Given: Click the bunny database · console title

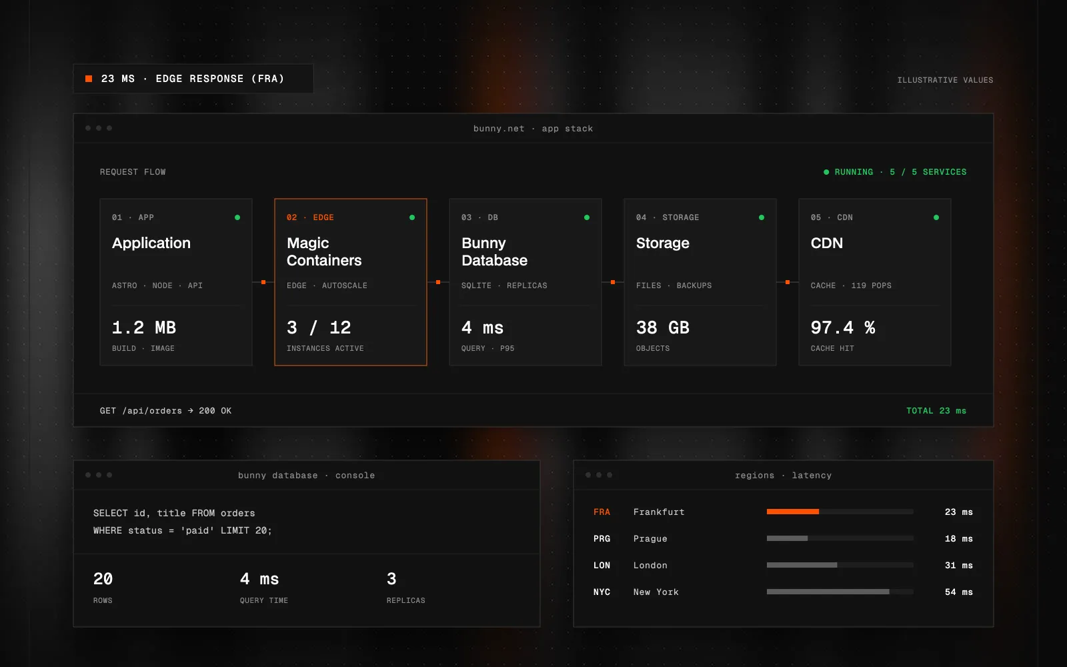Looking at the screenshot, I should (x=306, y=476).
